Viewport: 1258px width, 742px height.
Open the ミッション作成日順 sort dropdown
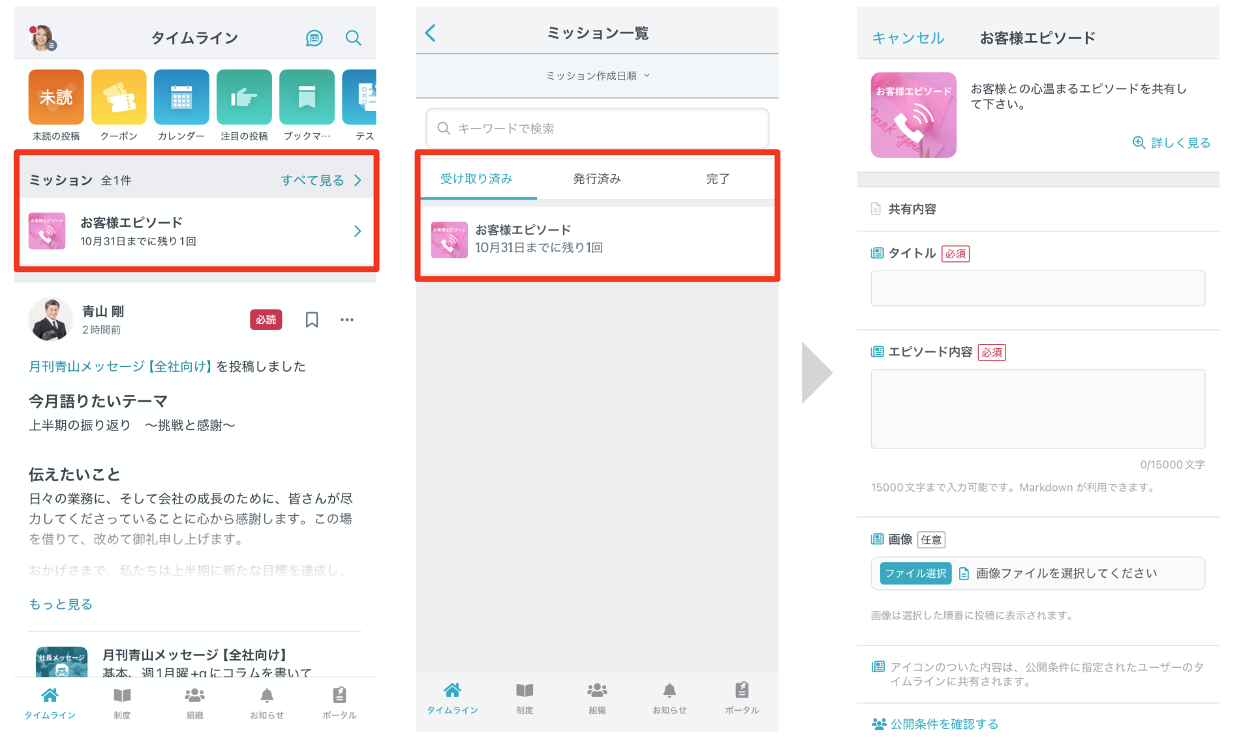click(597, 76)
